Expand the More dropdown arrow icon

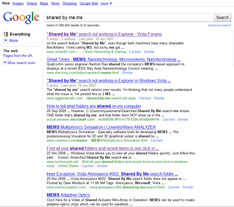point(6,40)
